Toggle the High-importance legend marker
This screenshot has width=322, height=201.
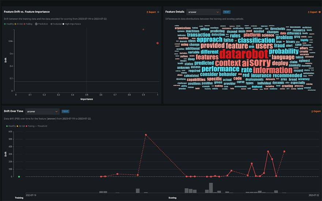64,24
